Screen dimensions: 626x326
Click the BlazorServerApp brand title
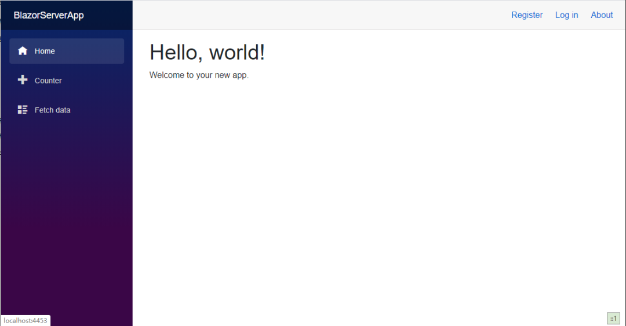point(49,15)
